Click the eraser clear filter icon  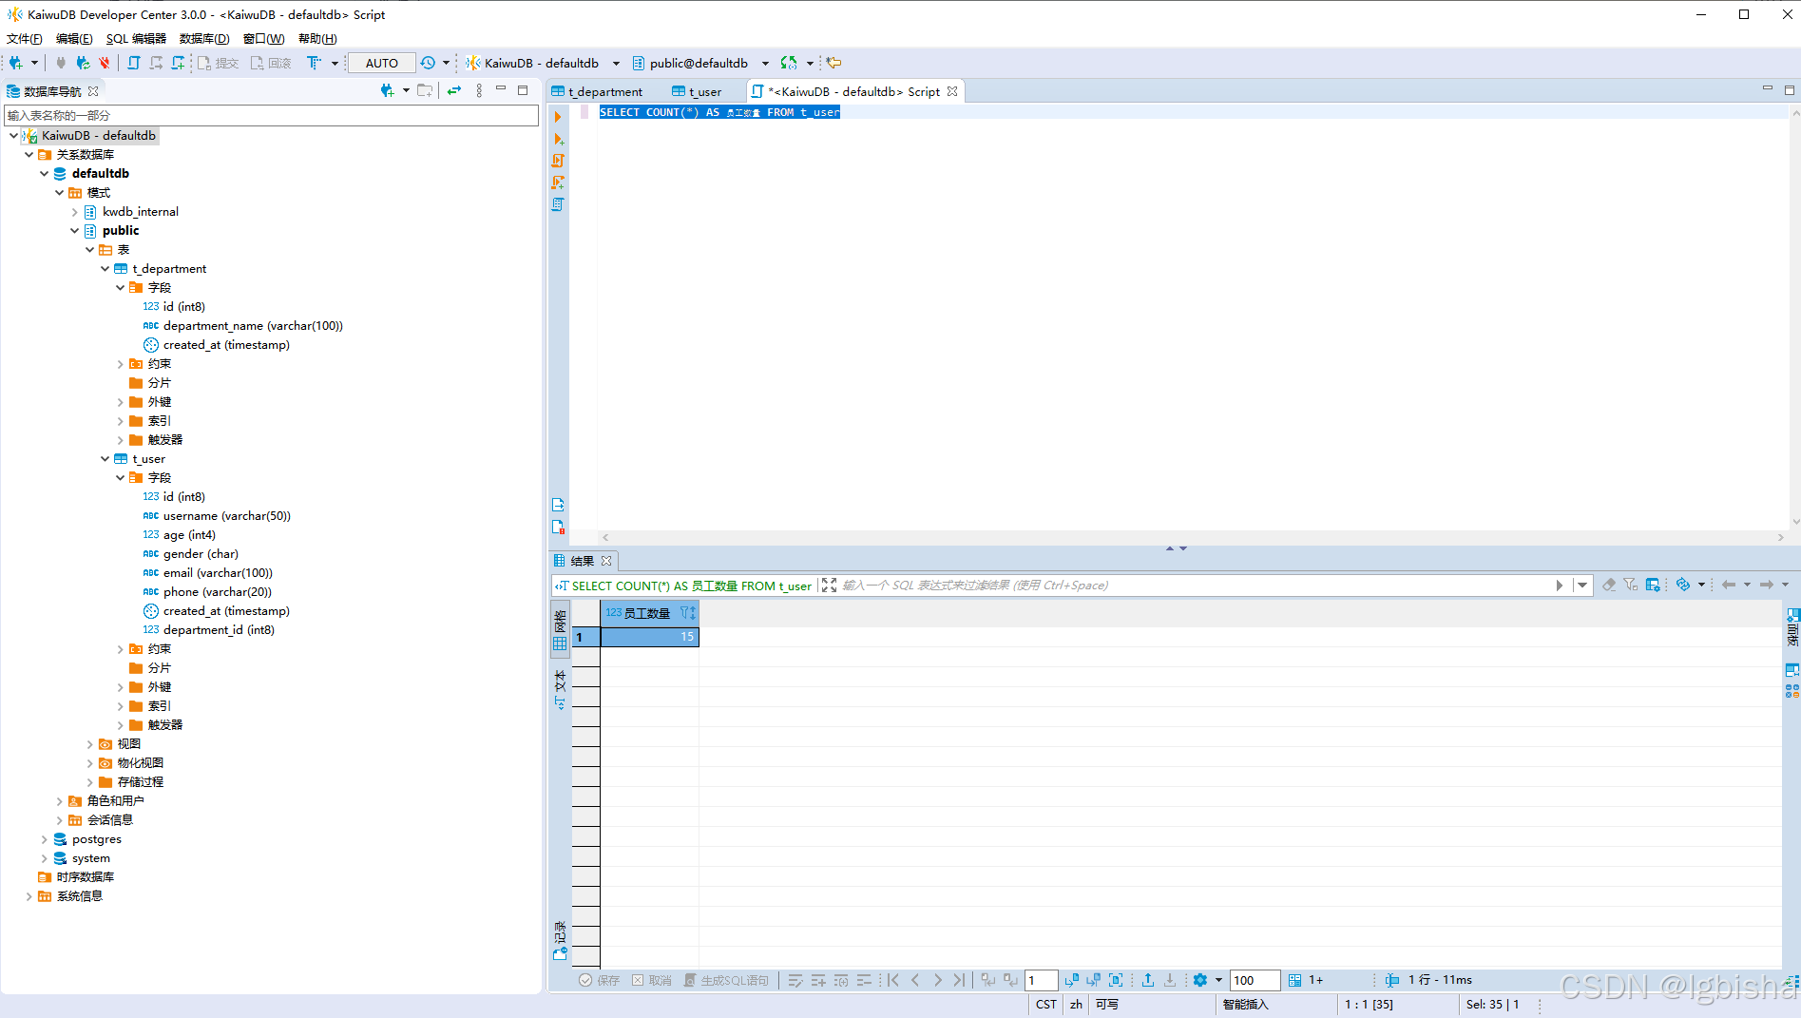(1609, 585)
